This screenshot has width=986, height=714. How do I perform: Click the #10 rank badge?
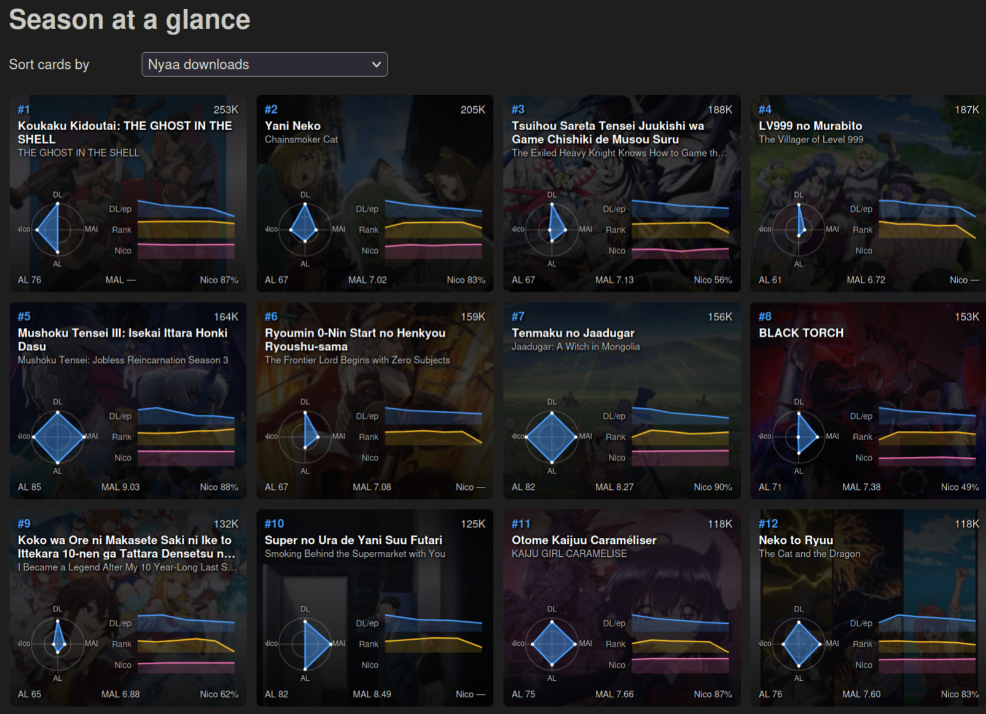(x=274, y=524)
